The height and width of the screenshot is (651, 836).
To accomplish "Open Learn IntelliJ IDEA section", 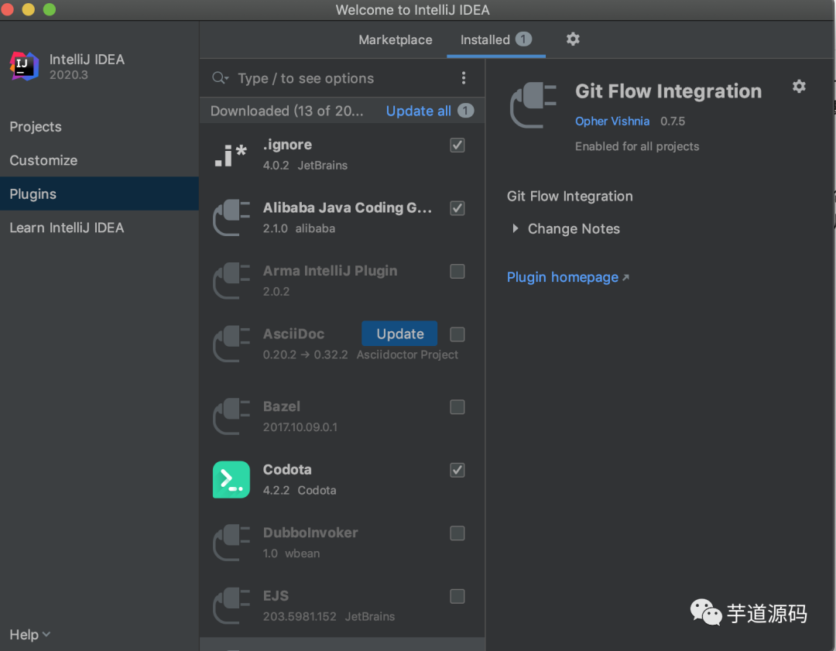I will tap(67, 228).
